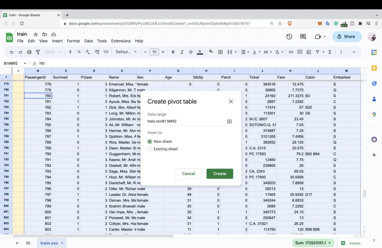The width and height of the screenshot is (382, 248).
Task: Click the Print icon
Action: (x=29, y=52)
